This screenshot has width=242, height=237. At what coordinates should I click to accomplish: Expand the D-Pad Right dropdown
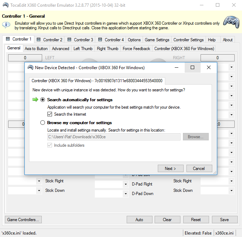coord(126,184)
